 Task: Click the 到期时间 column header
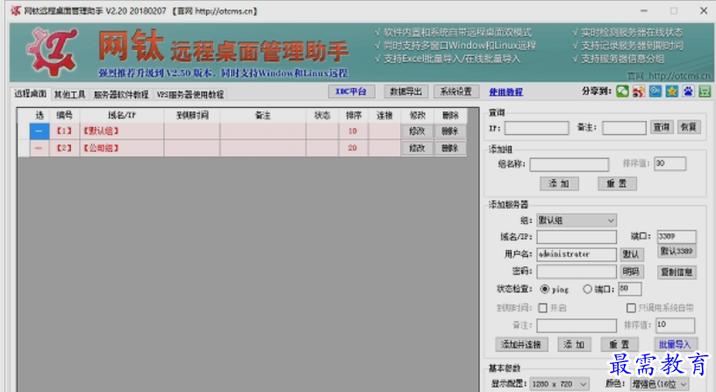[192, 116]
